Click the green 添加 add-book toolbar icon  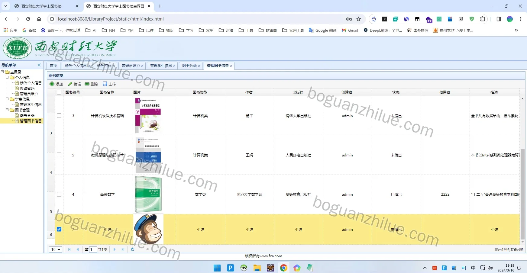[52, 84]
